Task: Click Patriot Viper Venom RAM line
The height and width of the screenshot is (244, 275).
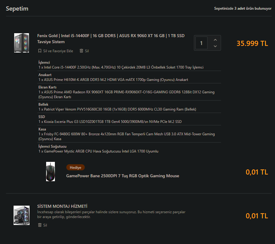Action: (x=117, y=109)
